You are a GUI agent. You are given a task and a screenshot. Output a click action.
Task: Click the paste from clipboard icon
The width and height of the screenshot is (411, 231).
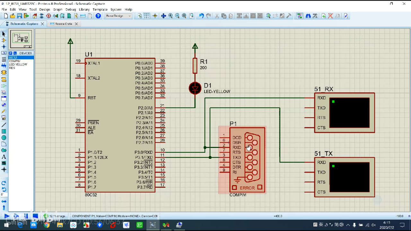[x=231, y=16]
